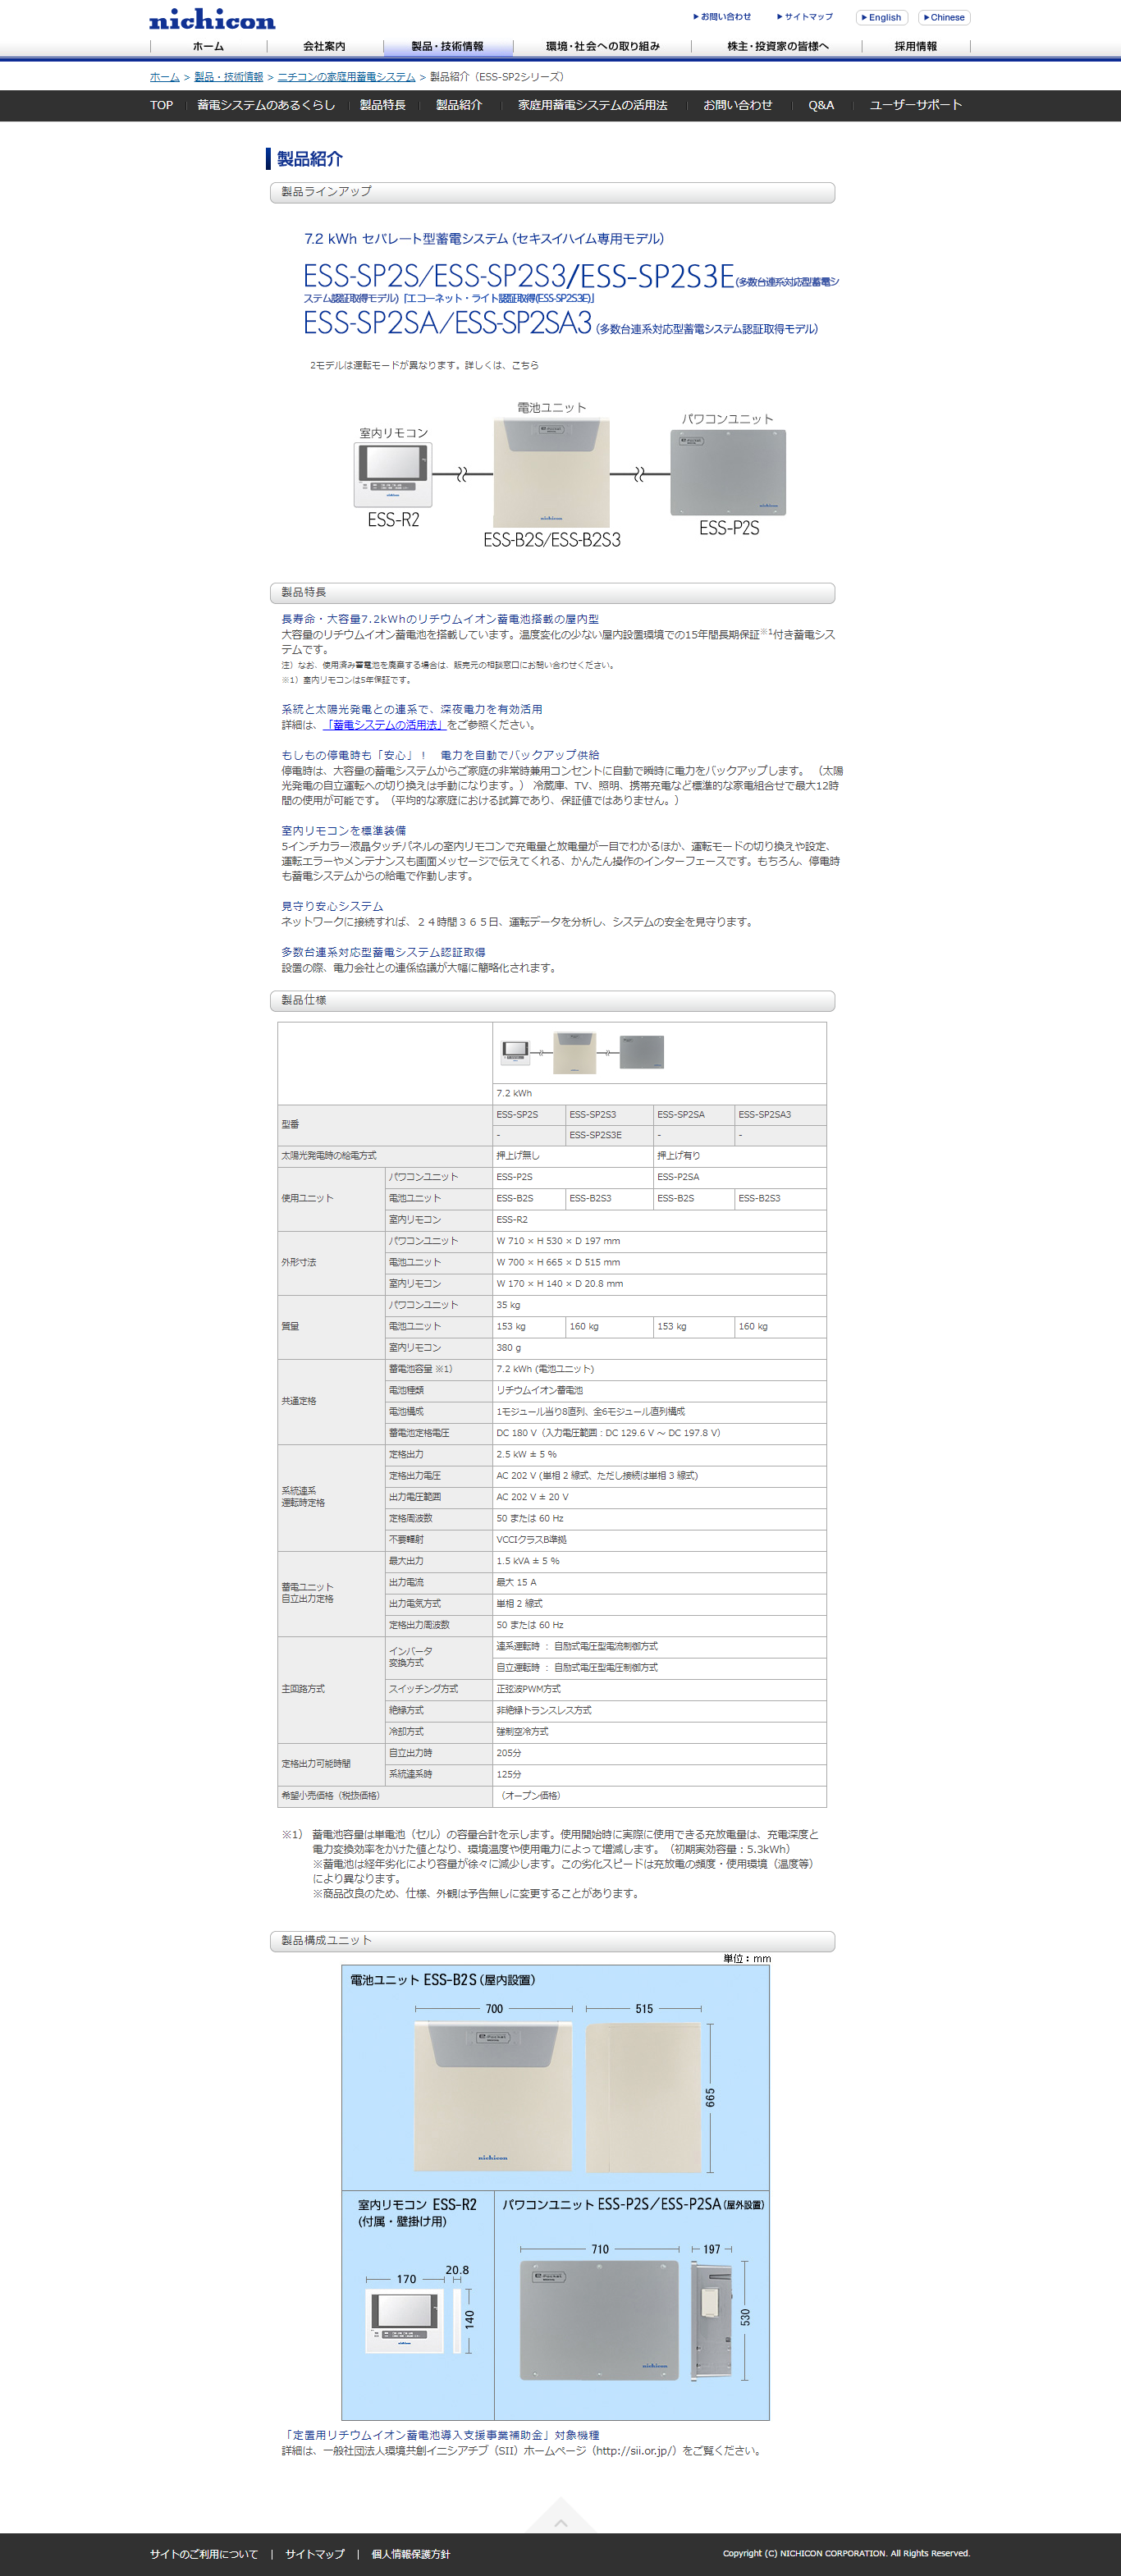Select 蓄電システムのあるくらし in submenu

point(266,105)
